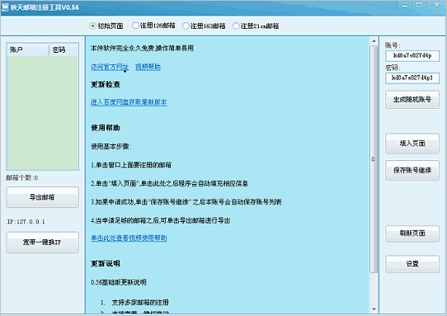Click the 保存账号继续 button
Image resolution: width=447 pixels, height=316 pixels.
[x=412, y=170]
